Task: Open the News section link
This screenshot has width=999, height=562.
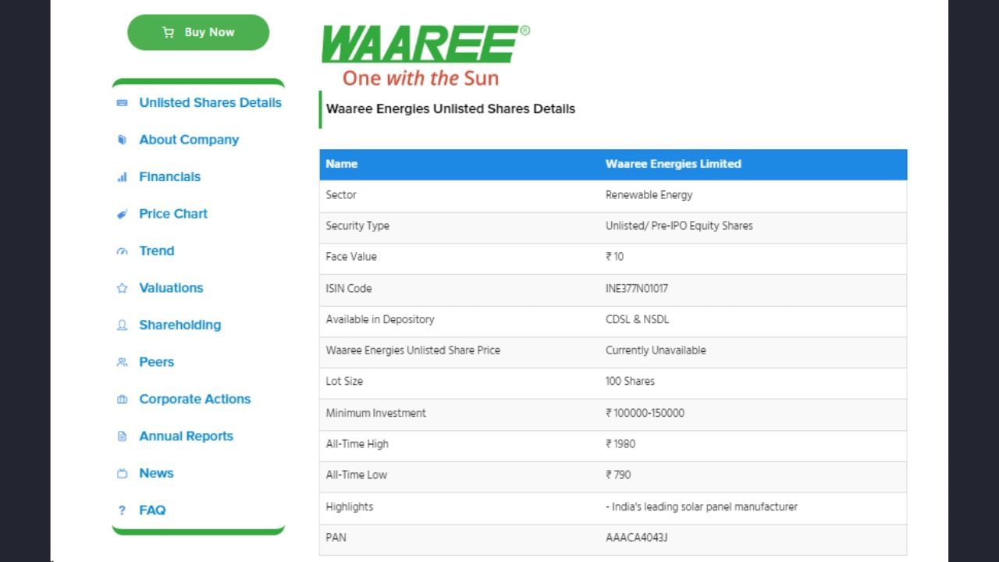Action: click(156, 473)
